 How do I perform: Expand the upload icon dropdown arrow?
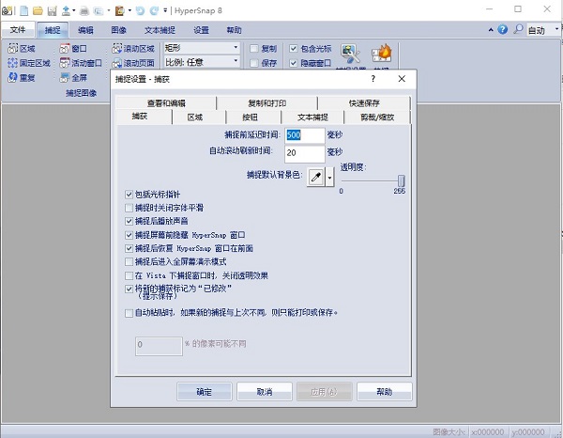click(73, 10)
